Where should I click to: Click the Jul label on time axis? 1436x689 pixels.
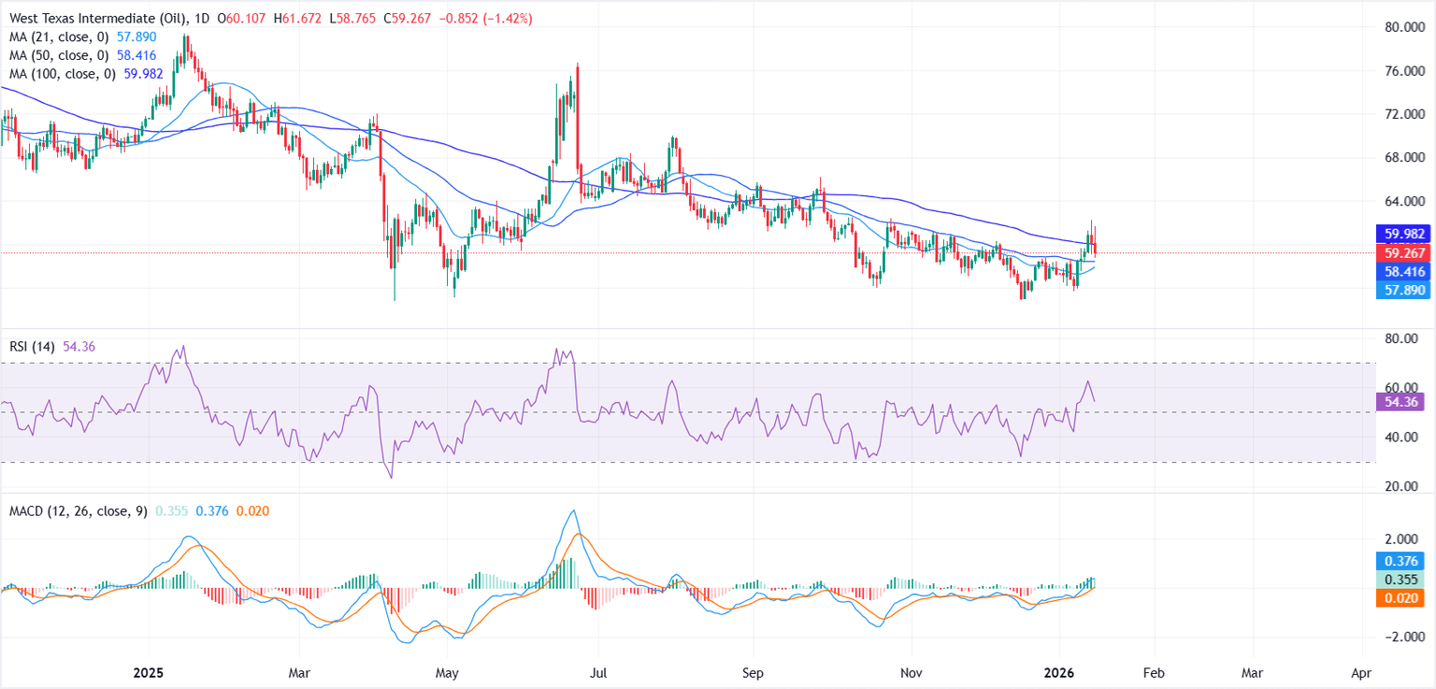pyautogui.click(x=598, y=673)
